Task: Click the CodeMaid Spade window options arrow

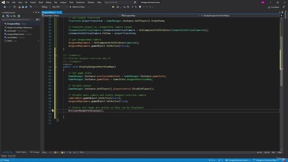Action: click(x=33, y=13)
